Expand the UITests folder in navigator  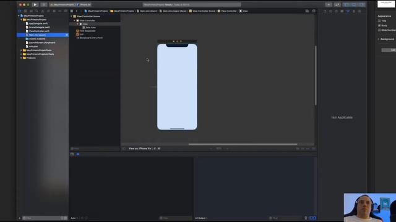click(21, 54)
